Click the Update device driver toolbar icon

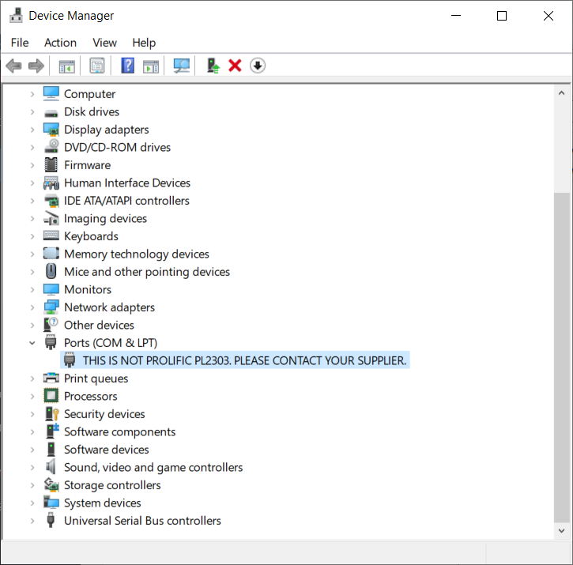(213, 66)
